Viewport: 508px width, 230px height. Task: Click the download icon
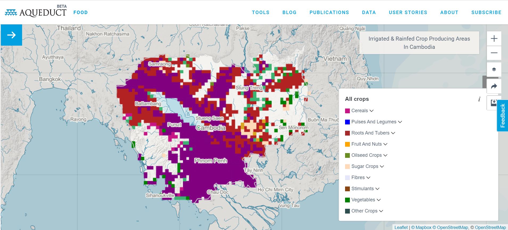click(493, 103)
